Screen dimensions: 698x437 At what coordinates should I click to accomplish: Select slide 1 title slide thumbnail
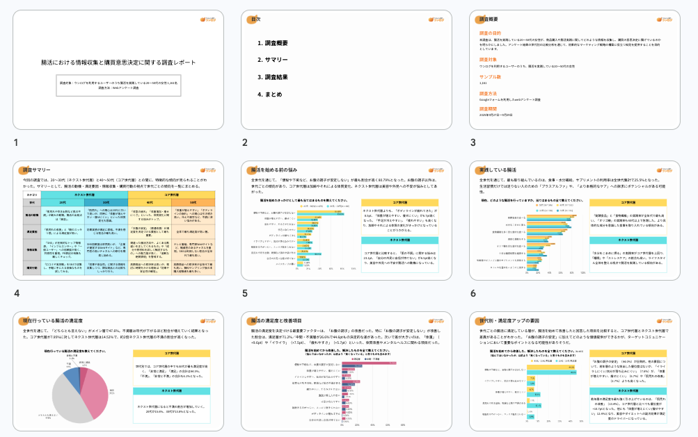tap(118, 70)
